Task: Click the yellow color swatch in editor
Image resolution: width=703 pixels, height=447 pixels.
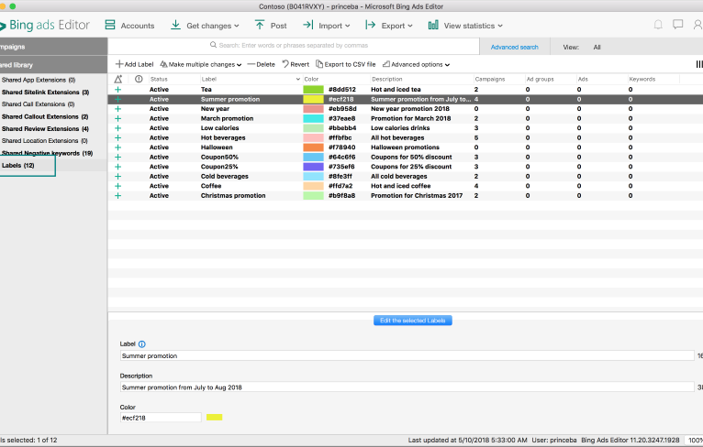Action: click(x=214, y=418)
